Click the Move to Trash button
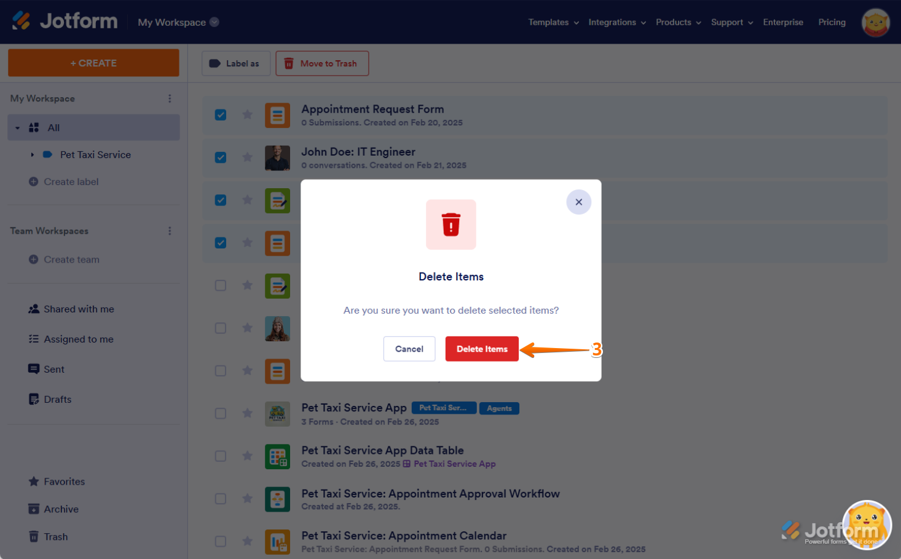Image resolution: width=901 pixels, height=559 pixels. click(322, 63)
